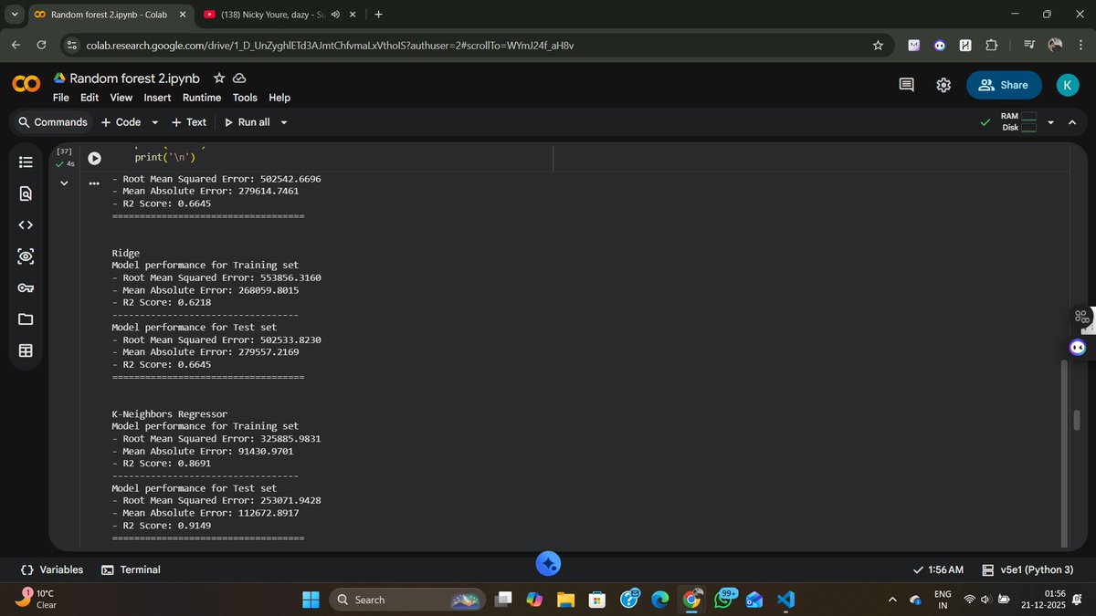The image size is (1096, 616).
Task: Show hidden system tray icons
Action: [x=892, y=600]
